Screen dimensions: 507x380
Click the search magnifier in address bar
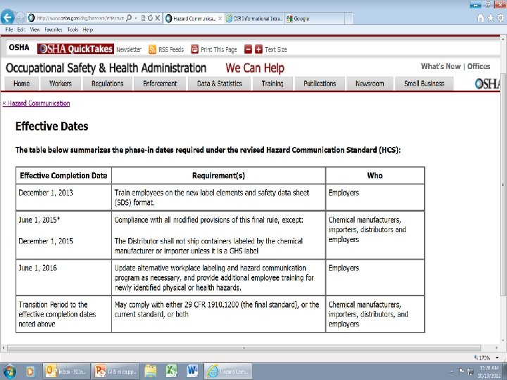tap(129, 18)
